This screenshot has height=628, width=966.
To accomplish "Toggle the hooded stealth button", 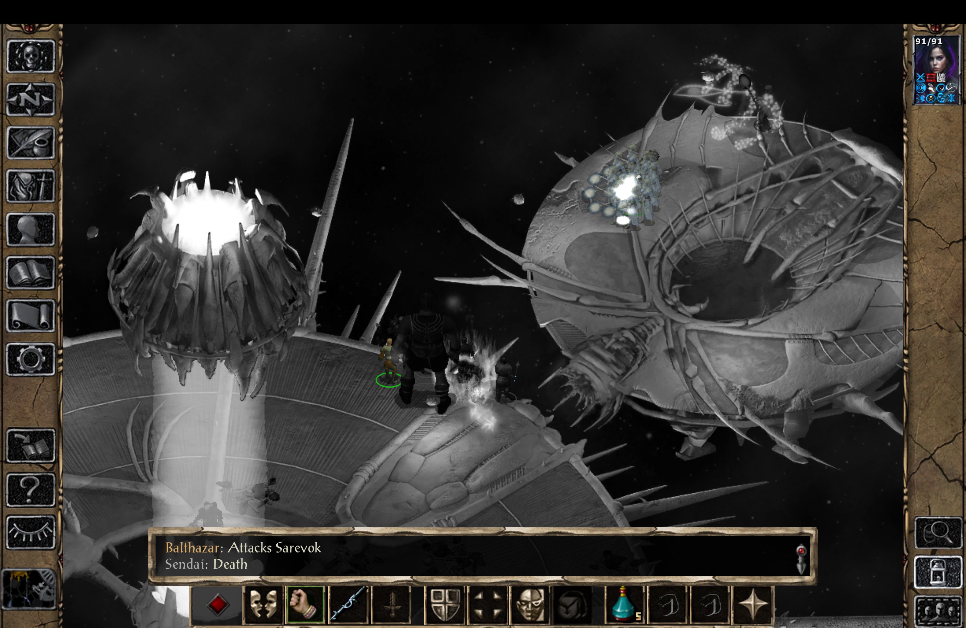I will tap(573, 605).
